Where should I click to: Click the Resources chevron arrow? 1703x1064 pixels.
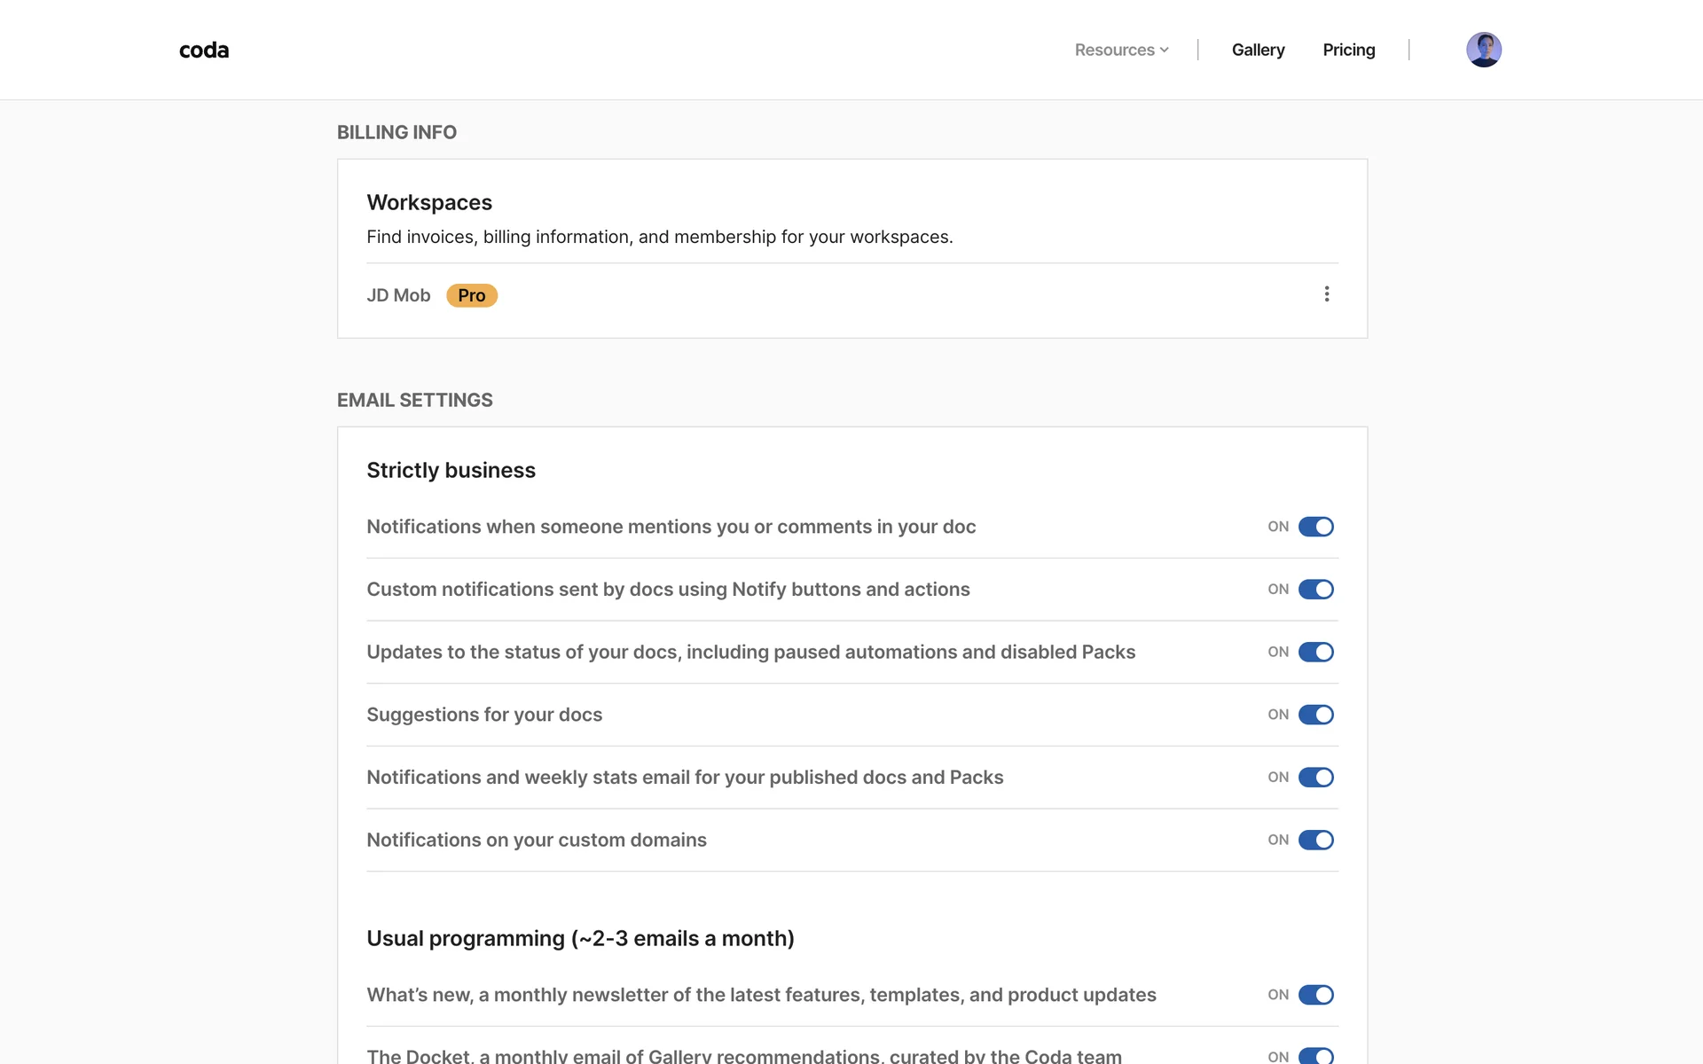click(x=1164, y=51)
